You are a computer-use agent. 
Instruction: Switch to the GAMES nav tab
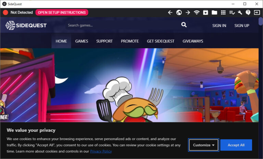pos(82,41)
